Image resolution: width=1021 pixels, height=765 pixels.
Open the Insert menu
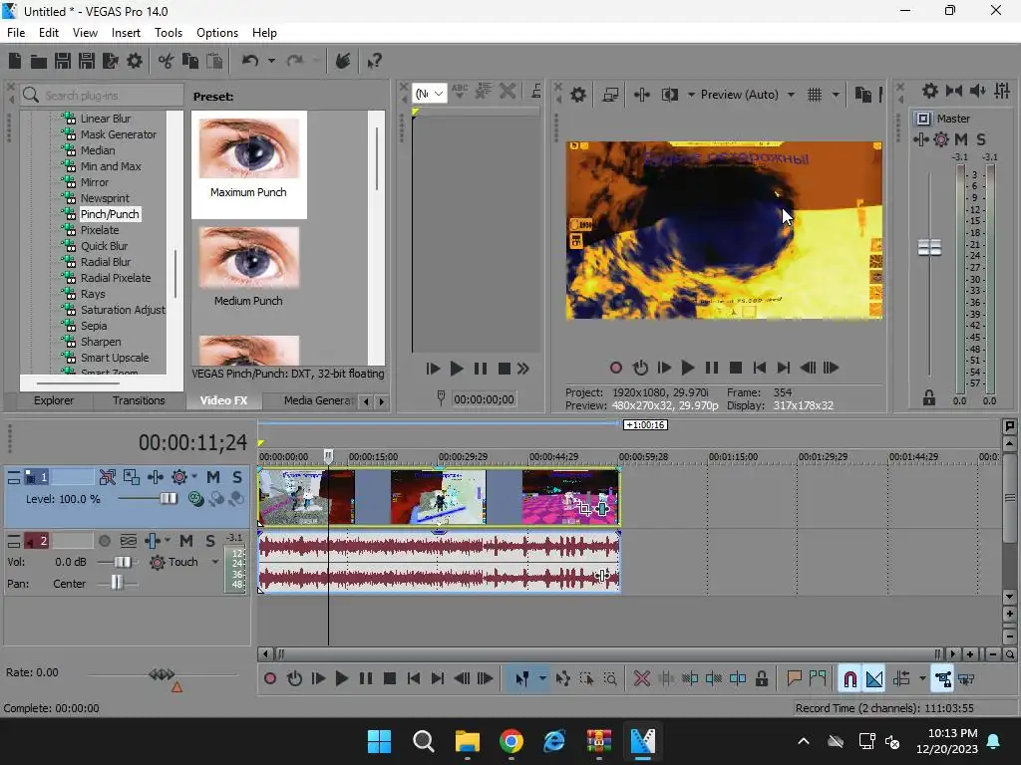pyautogui.click(x=126, y=33)
